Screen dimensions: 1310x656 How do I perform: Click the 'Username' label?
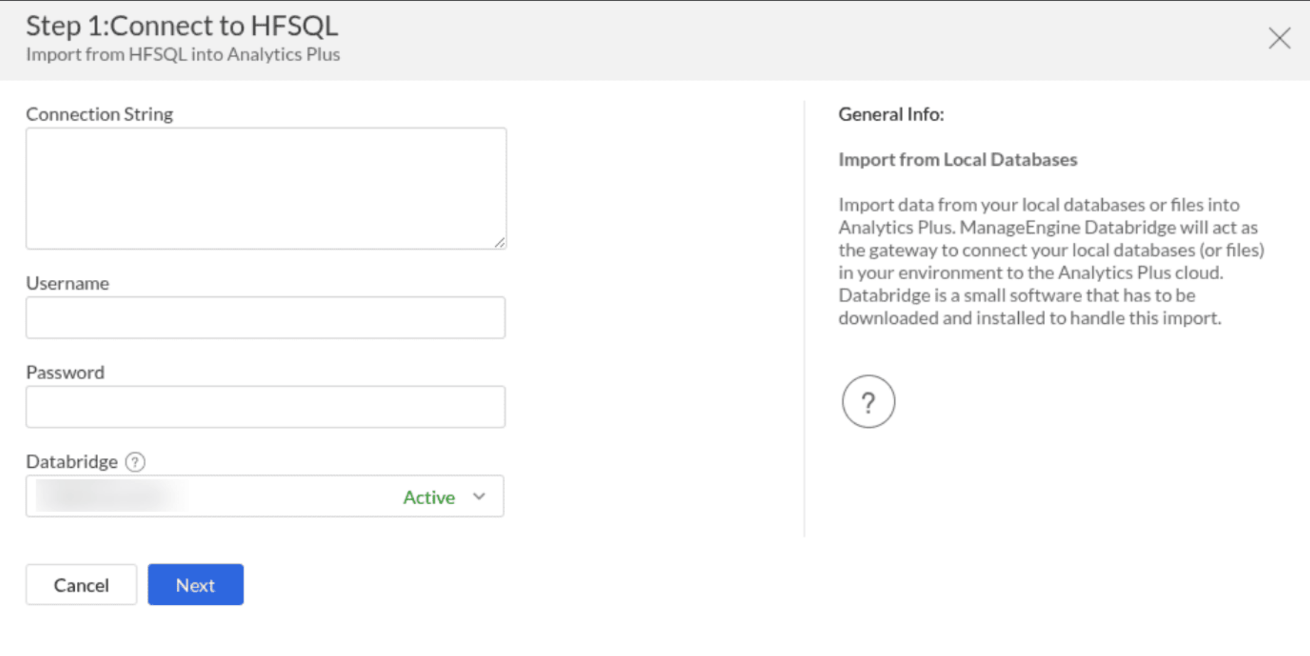tap(68, 283)
